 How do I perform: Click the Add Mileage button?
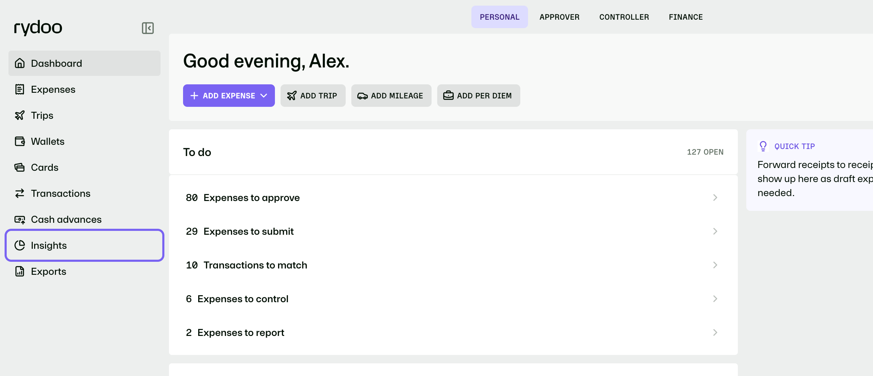pos(391,96)
